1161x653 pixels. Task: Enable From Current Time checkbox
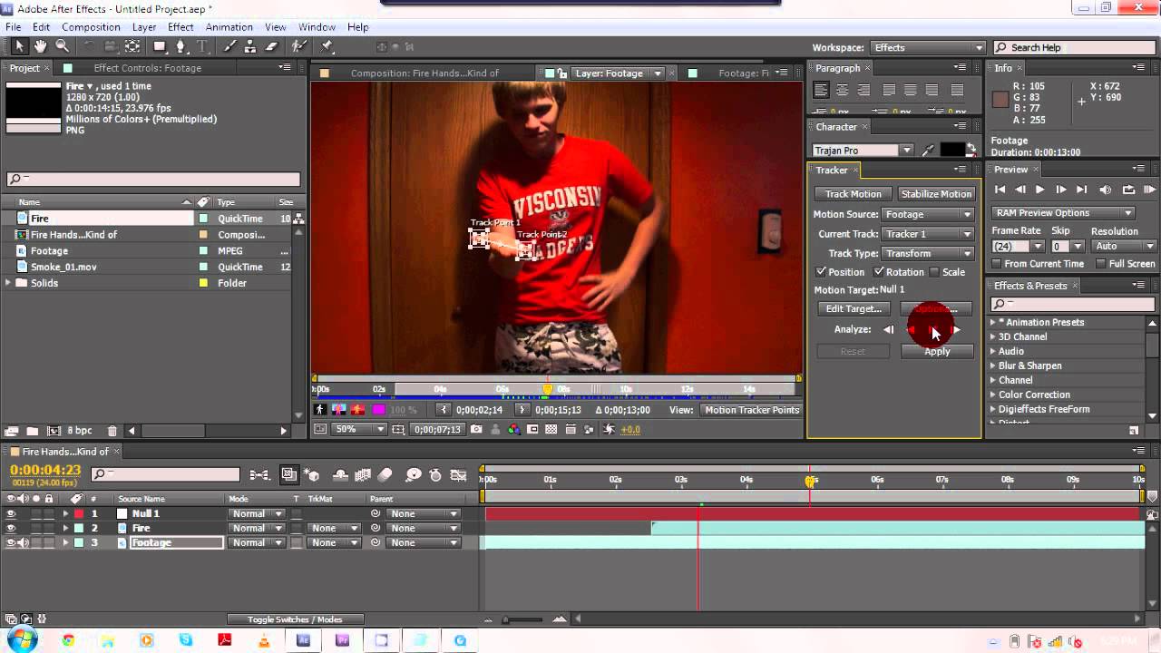996,264
